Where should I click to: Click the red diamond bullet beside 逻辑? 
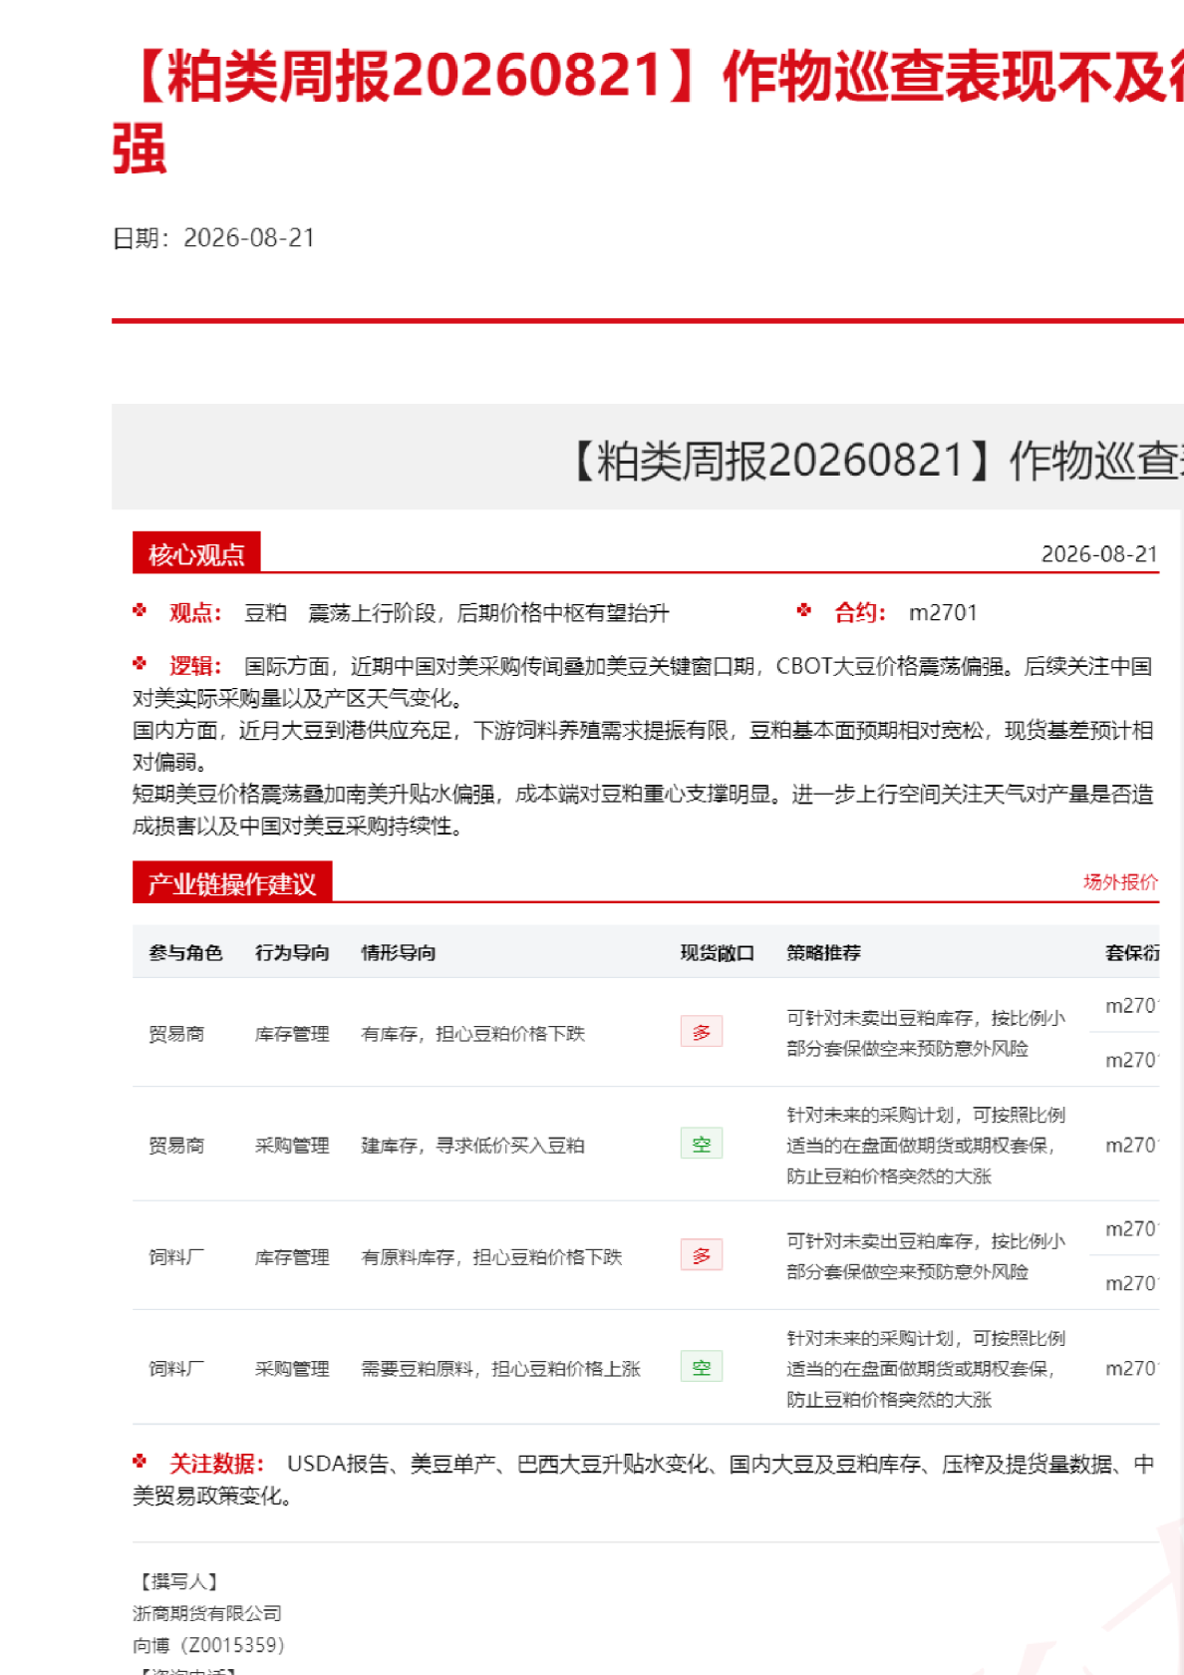tap(140, 663)
